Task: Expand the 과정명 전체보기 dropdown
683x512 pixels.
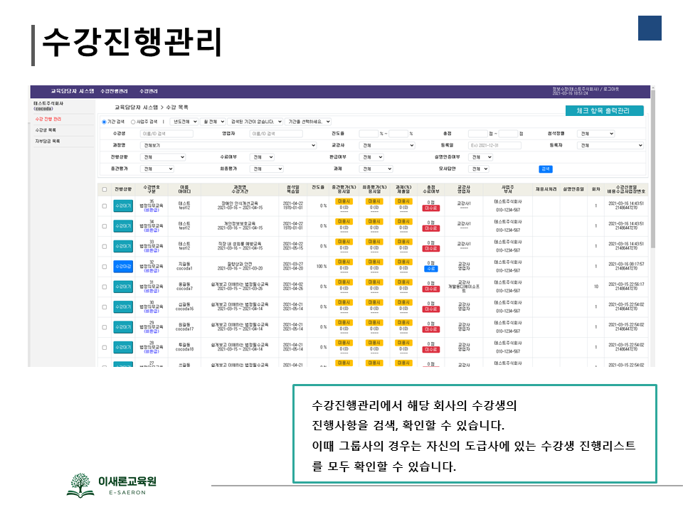Action: coord(228,145)
